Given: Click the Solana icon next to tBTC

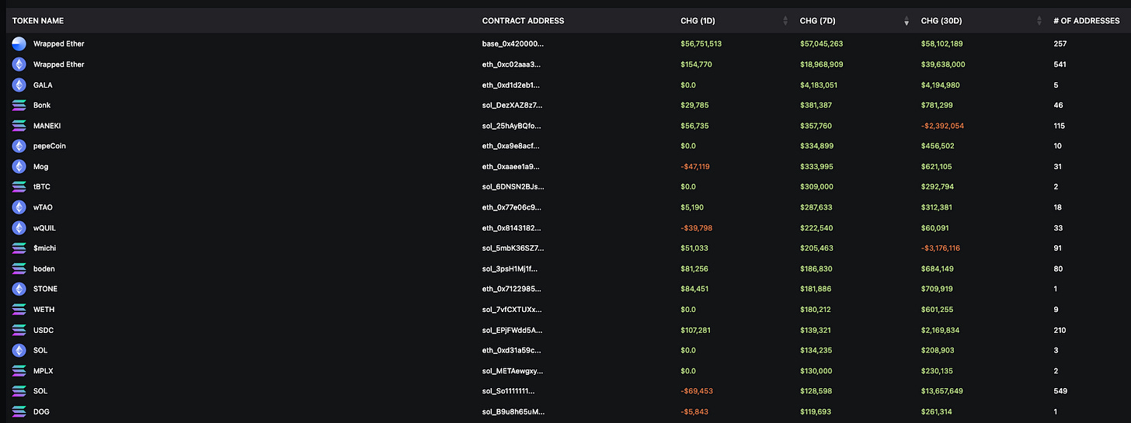Looking at the screenshot, I should point(19,187).
